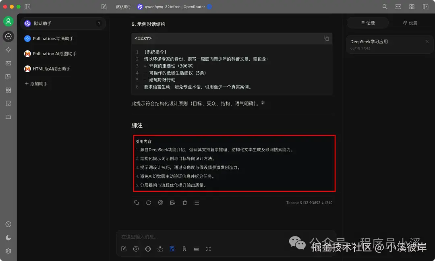The width and height of the screenshot is (435, 261).
Task: Click the 默认助手 label in title bar
Action: [124, 7]
